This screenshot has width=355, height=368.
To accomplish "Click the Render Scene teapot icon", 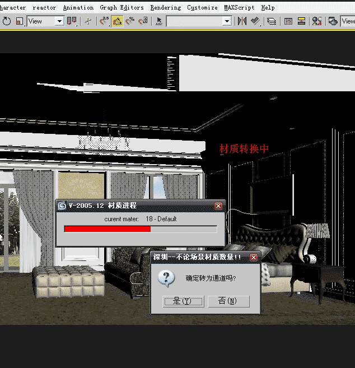I will click(333, 21).
